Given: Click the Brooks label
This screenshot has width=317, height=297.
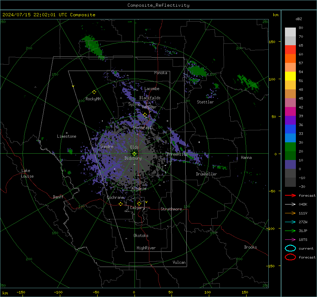Looking at the screenshot, I should [x=250, y=247].
